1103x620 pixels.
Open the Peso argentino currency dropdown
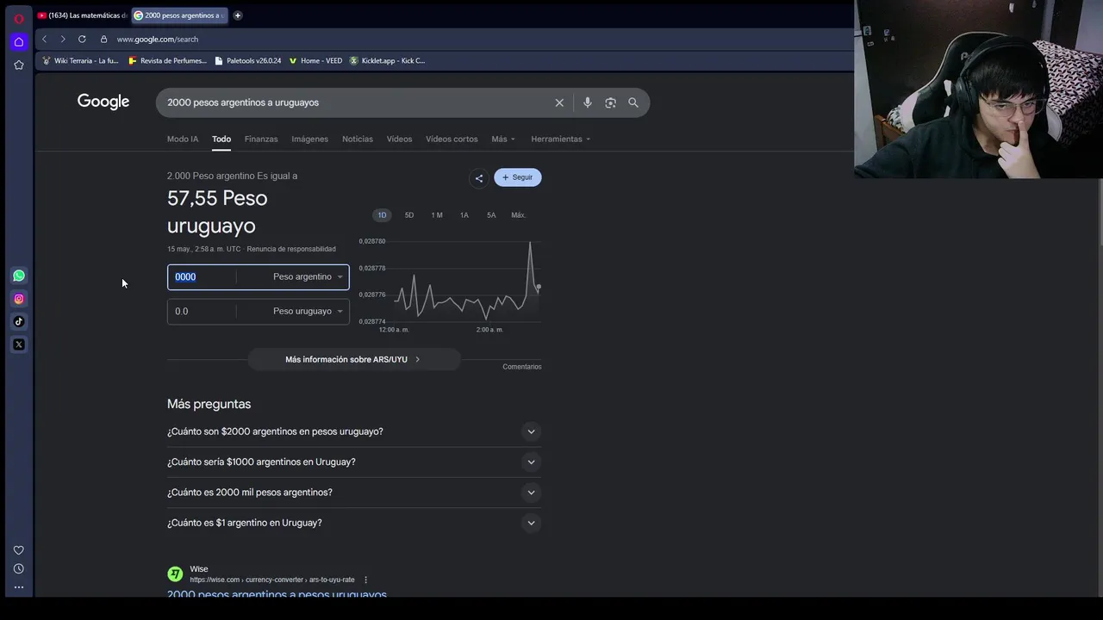pos(308,276)
